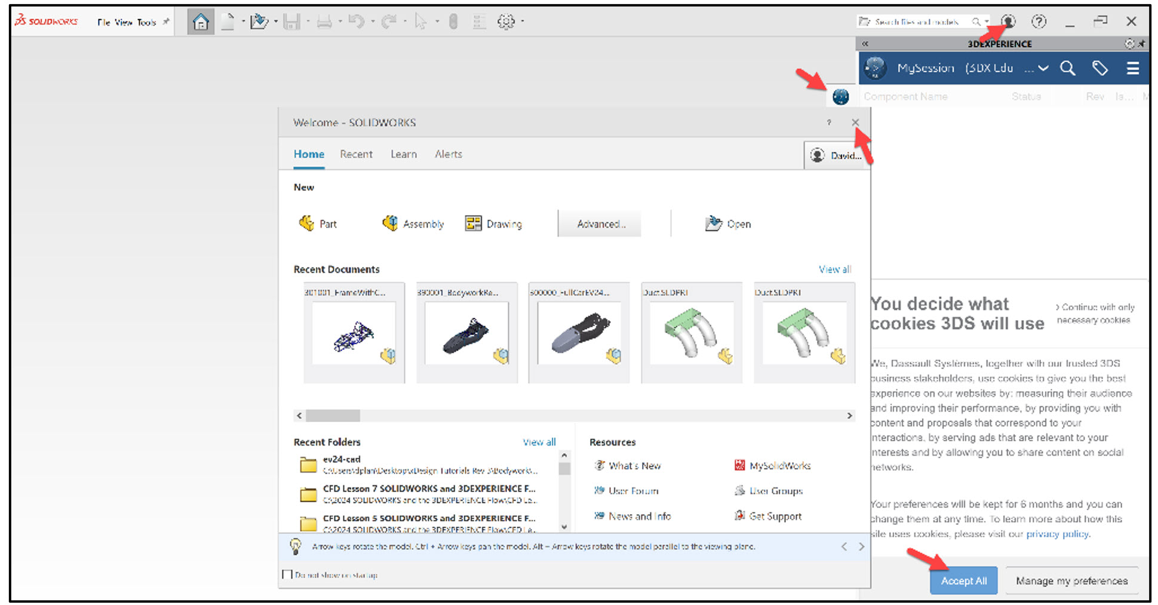
Task: Open the Learn tab in the Welcome dialog
Action: pyautogui.click(x=403, y=154)
